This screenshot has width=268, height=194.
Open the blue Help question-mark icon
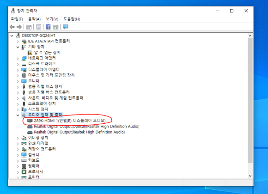click(49, 27)
